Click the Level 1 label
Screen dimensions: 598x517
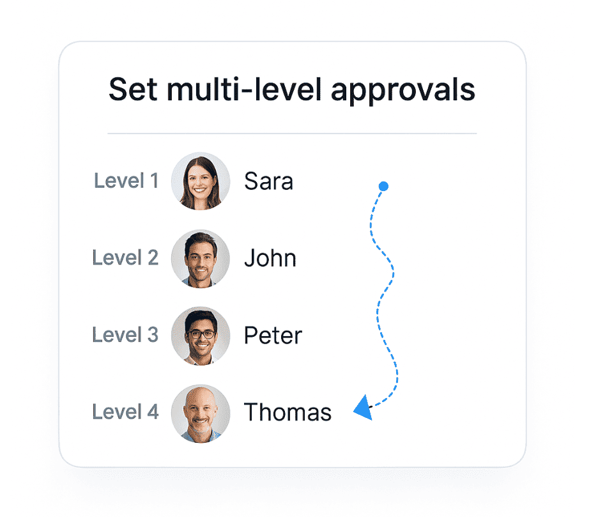(126, 181)
